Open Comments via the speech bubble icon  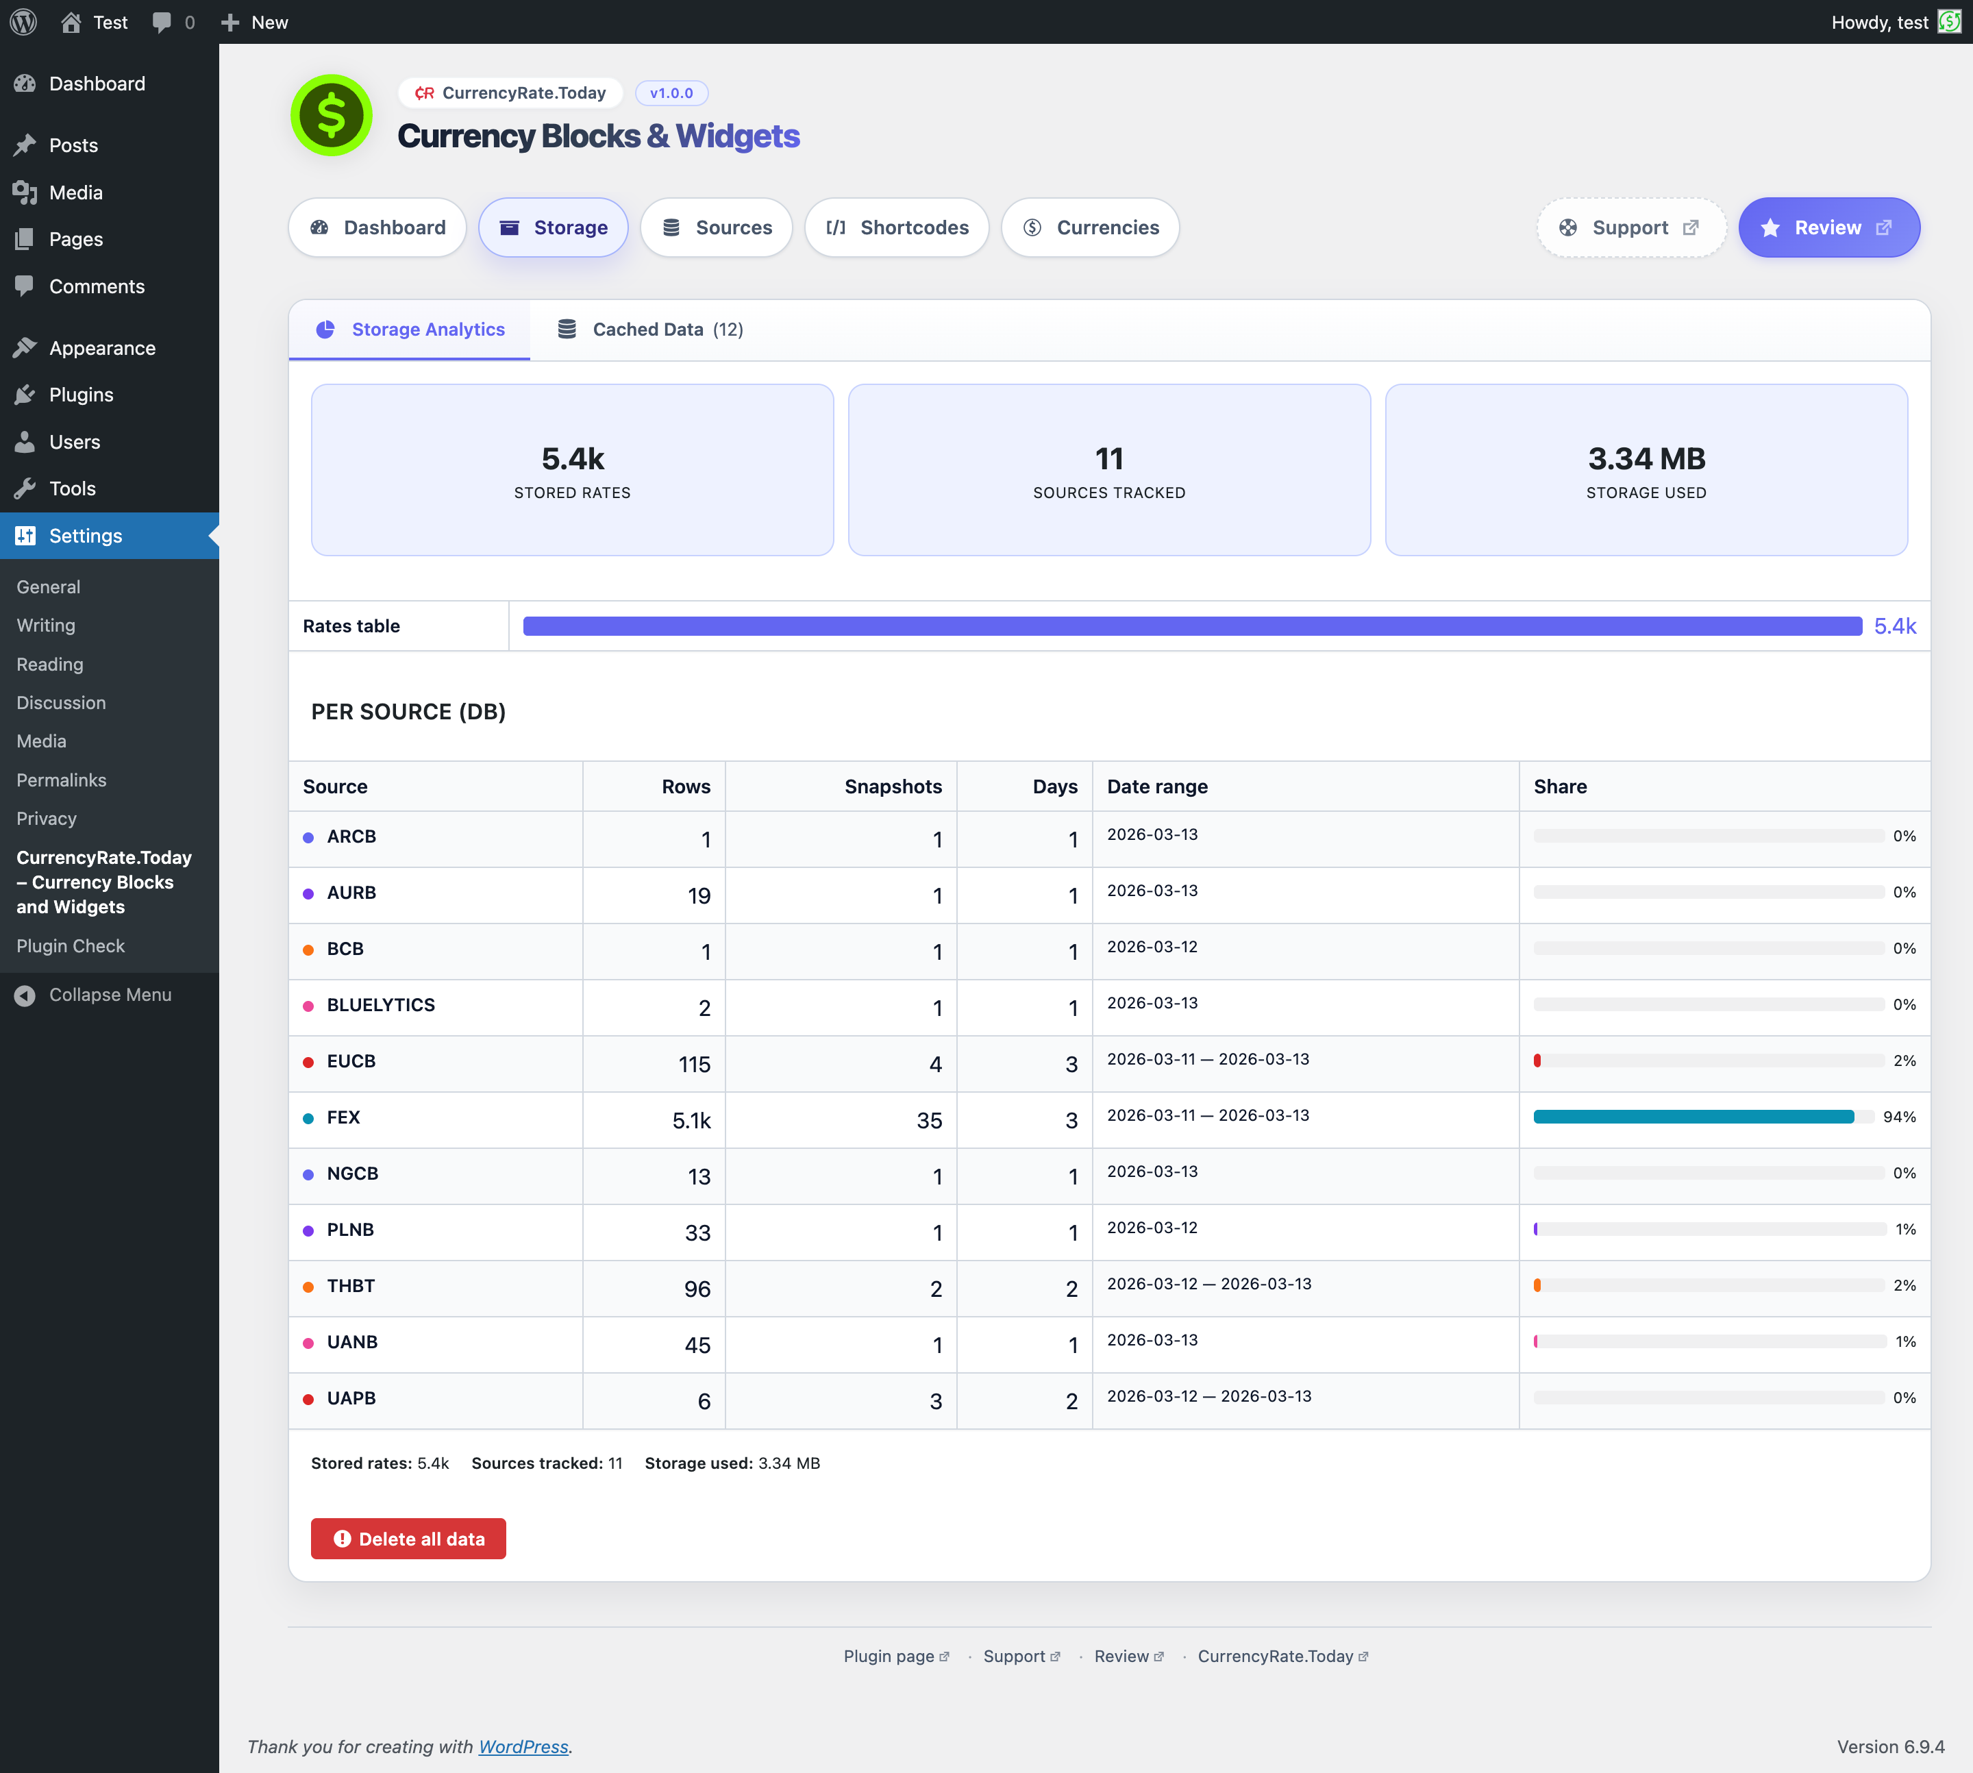point(25,286)
